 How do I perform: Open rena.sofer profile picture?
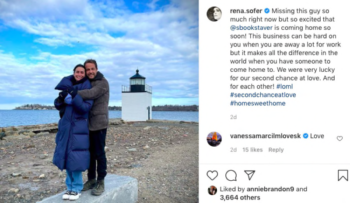214,14
